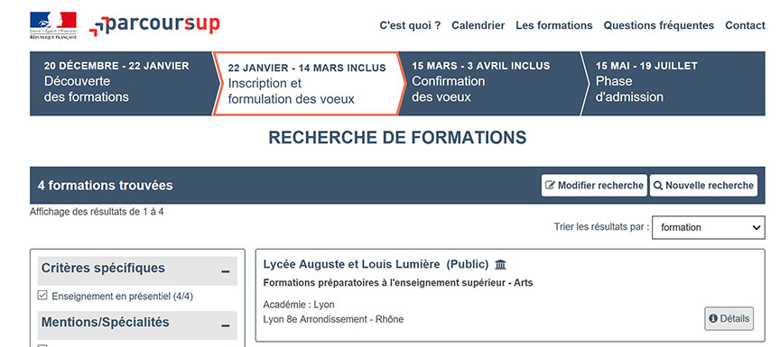Select the Phase d'admission step

tap(673, 84)
